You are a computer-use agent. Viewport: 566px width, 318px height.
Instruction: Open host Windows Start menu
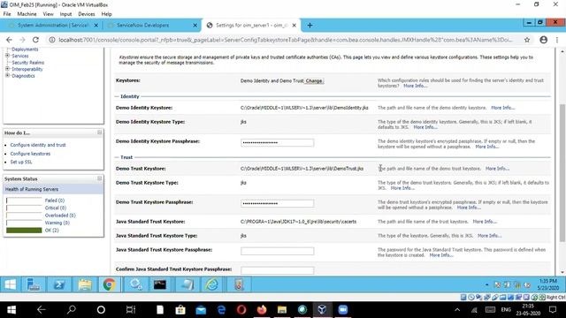(11, 310)
